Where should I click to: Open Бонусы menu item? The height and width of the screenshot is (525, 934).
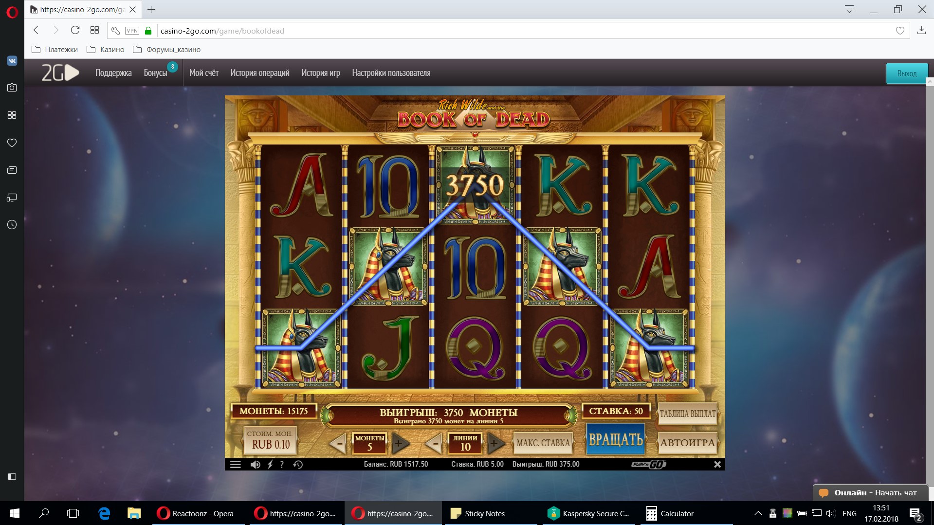(x=155, y=73)
